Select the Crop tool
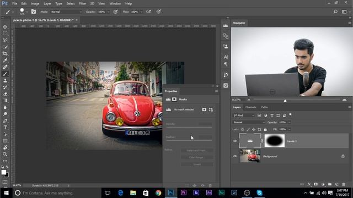This screenshot has height=198, width=353. click(5, 54)
